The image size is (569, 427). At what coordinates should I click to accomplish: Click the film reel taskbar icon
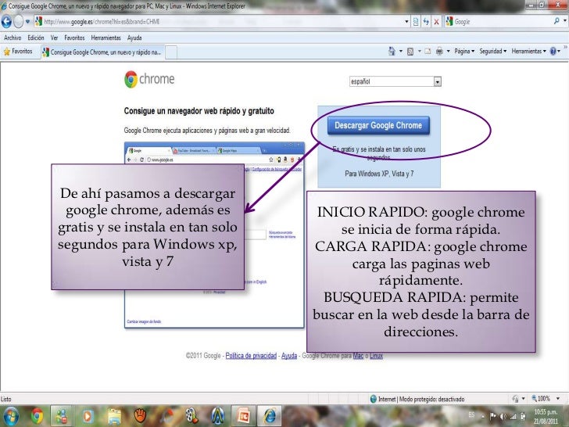[x=191, y=416]
